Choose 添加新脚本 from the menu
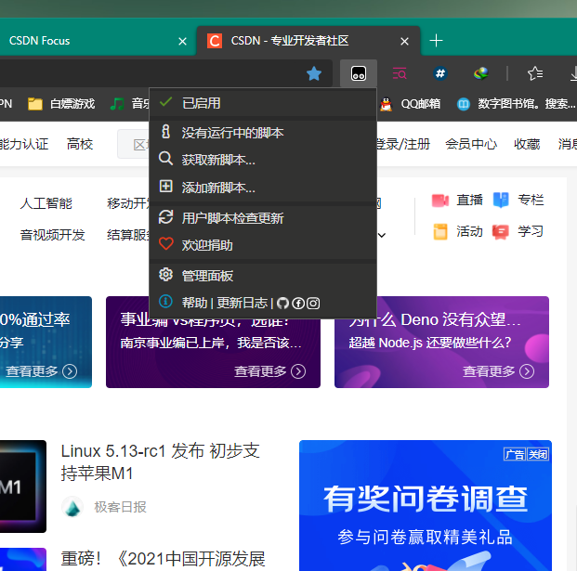The height and width of the screenshot is (571, 577). [x=218, y=188]
